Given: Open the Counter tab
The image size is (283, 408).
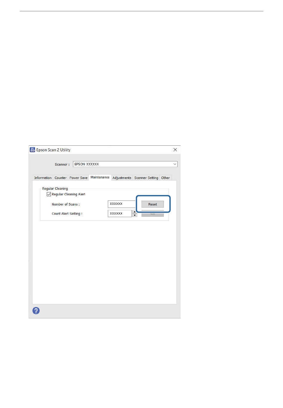Looking at the screenshot, I should (x=60, y=178).
